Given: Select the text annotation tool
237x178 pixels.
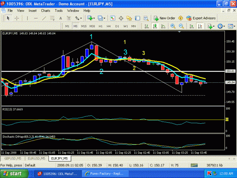Looking at the screenshot, I should click(60, 18).
